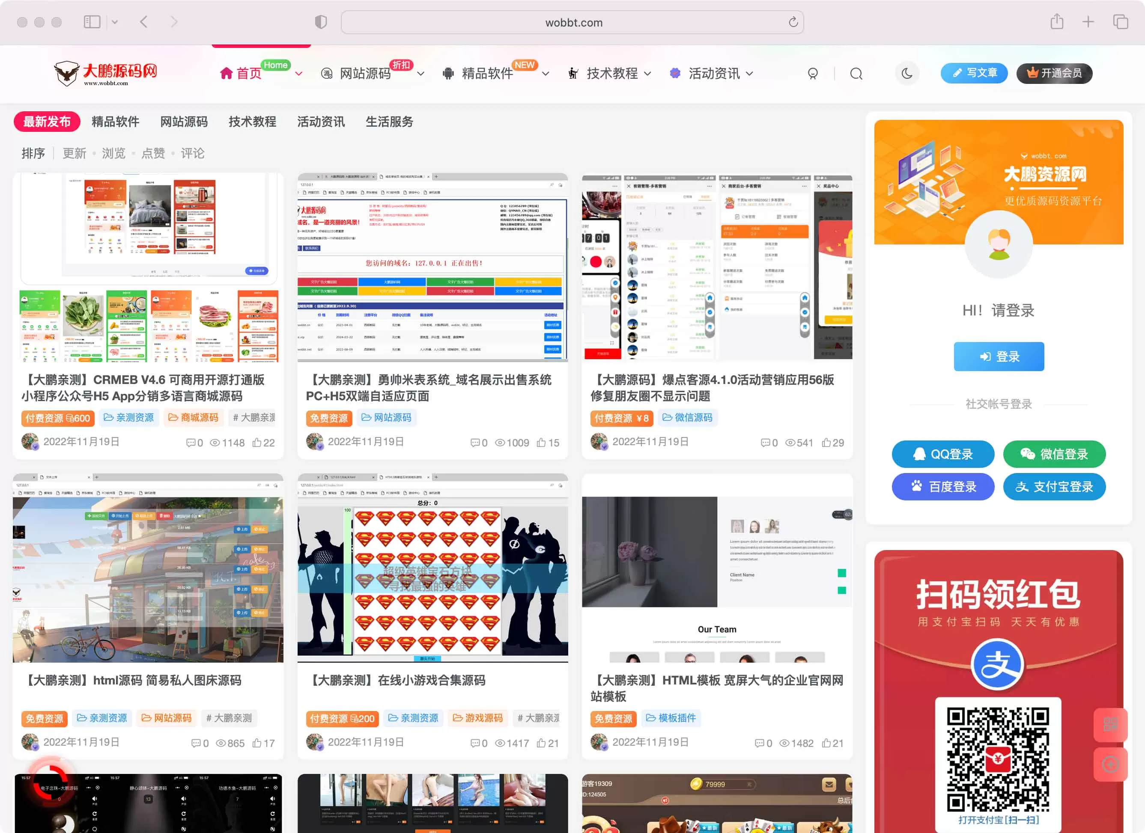Click the 大鹏源码网 site logo
The height and width of the screenshot is (833, 1145).
[105, 74]
